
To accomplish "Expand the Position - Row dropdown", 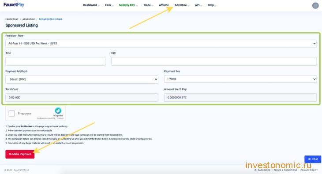I will [161, 44].
